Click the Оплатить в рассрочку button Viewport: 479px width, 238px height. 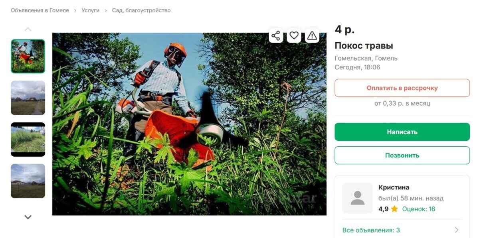402,88
